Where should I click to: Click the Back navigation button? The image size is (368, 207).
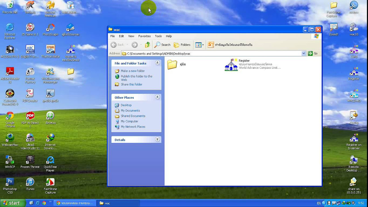[x=117, y=45]
